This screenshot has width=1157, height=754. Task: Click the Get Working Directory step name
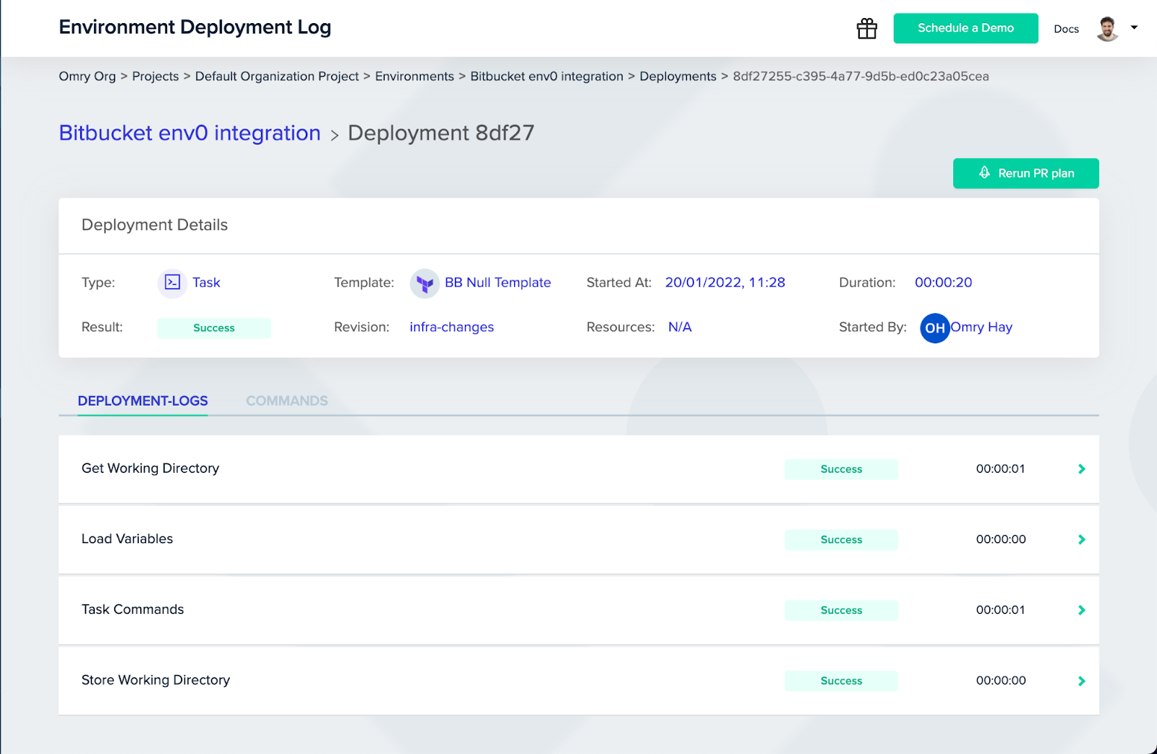coord(150,468)
